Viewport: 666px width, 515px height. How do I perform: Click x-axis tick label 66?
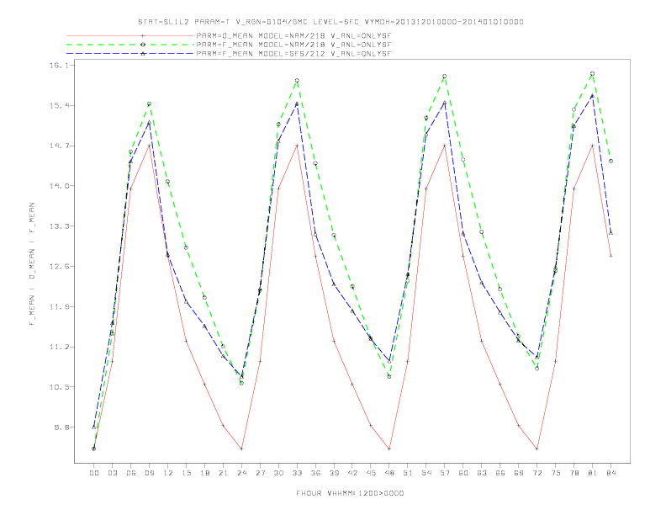click(500, 473)
